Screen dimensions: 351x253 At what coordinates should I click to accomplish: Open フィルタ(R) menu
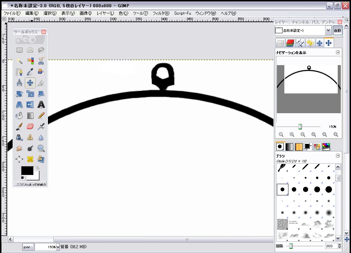pos(161,13)
